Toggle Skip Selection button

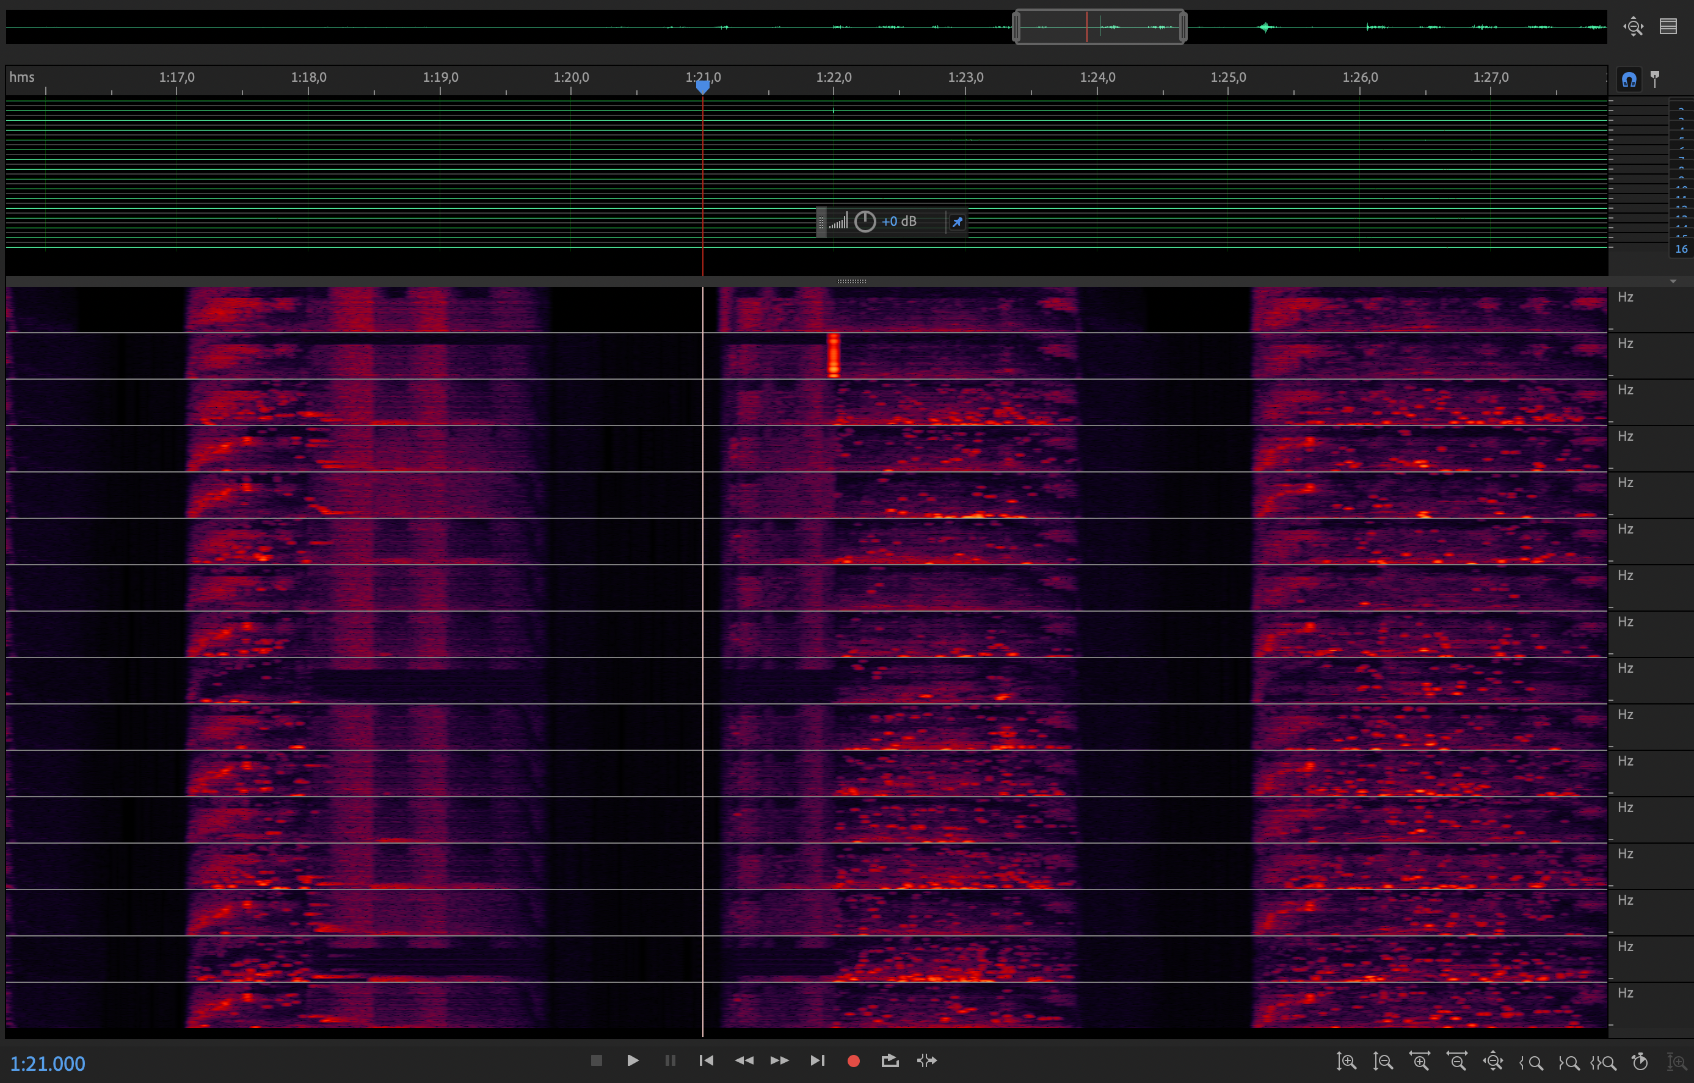(x=927, y=1060)
